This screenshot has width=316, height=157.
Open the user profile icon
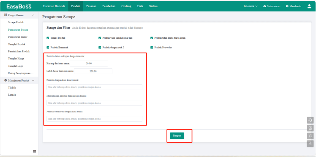point(309,6)
